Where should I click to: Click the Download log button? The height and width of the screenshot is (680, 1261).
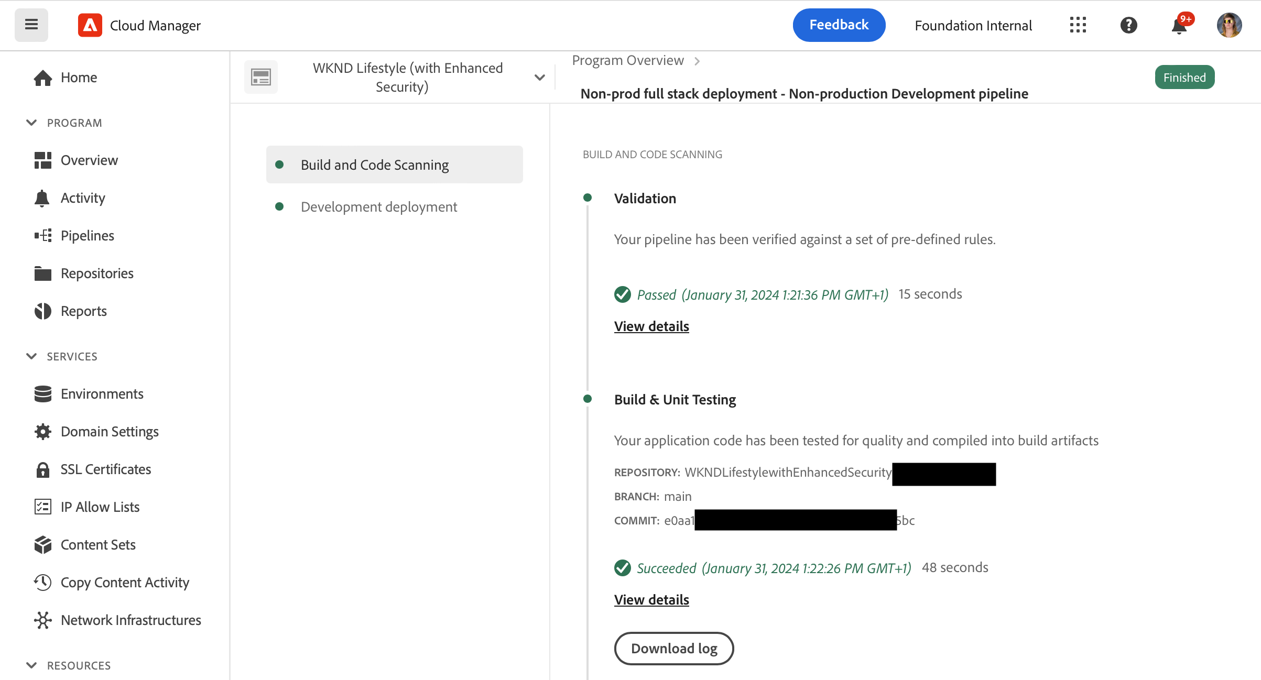[673, 649]
